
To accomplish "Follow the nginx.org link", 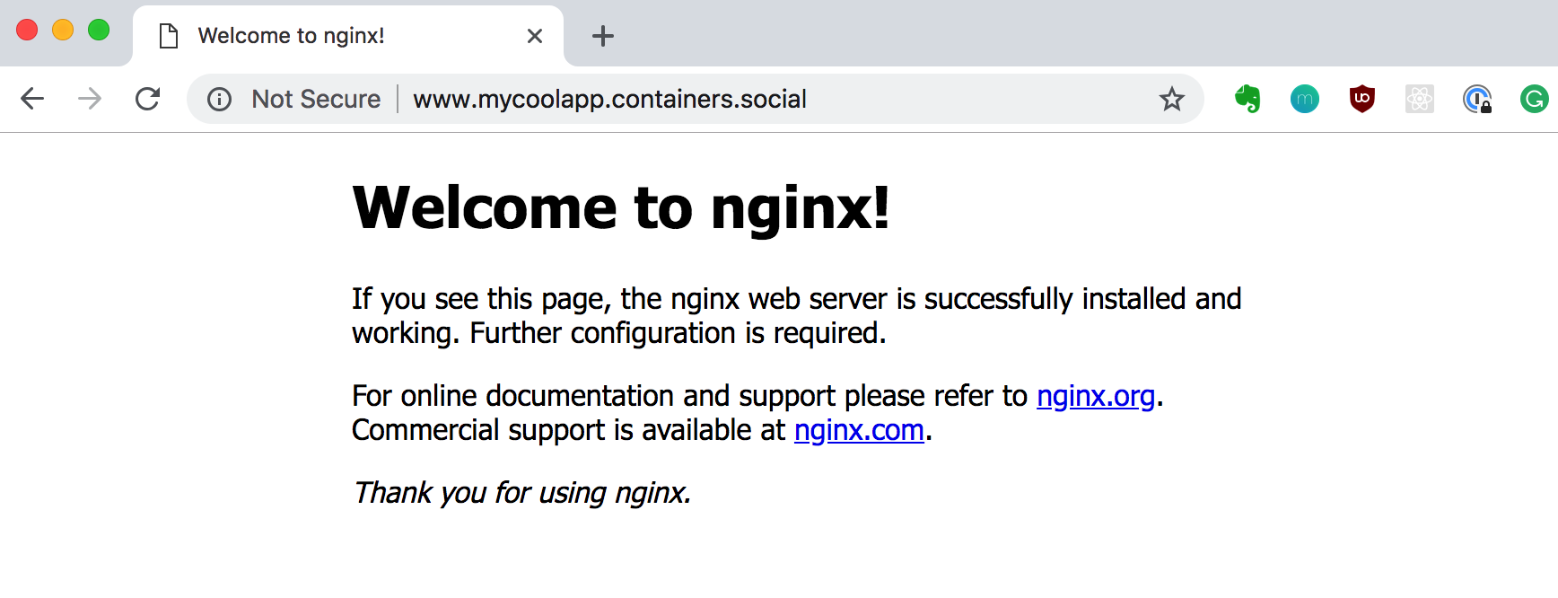I will tap(1096, 396).
